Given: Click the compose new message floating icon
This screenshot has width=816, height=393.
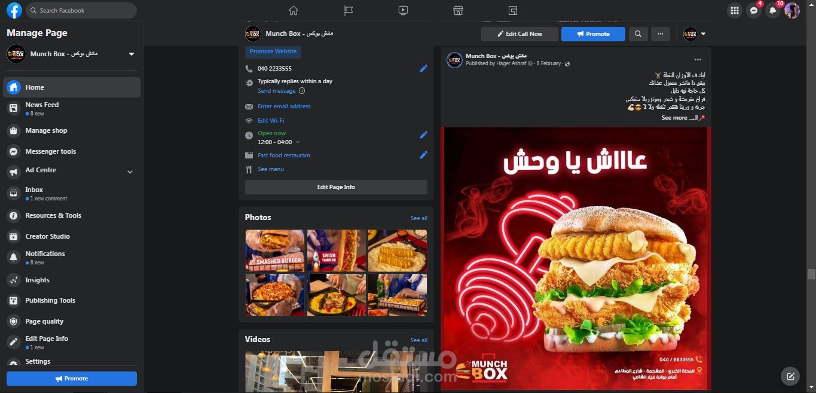Looking at the screenshot, I should [790, 376].
